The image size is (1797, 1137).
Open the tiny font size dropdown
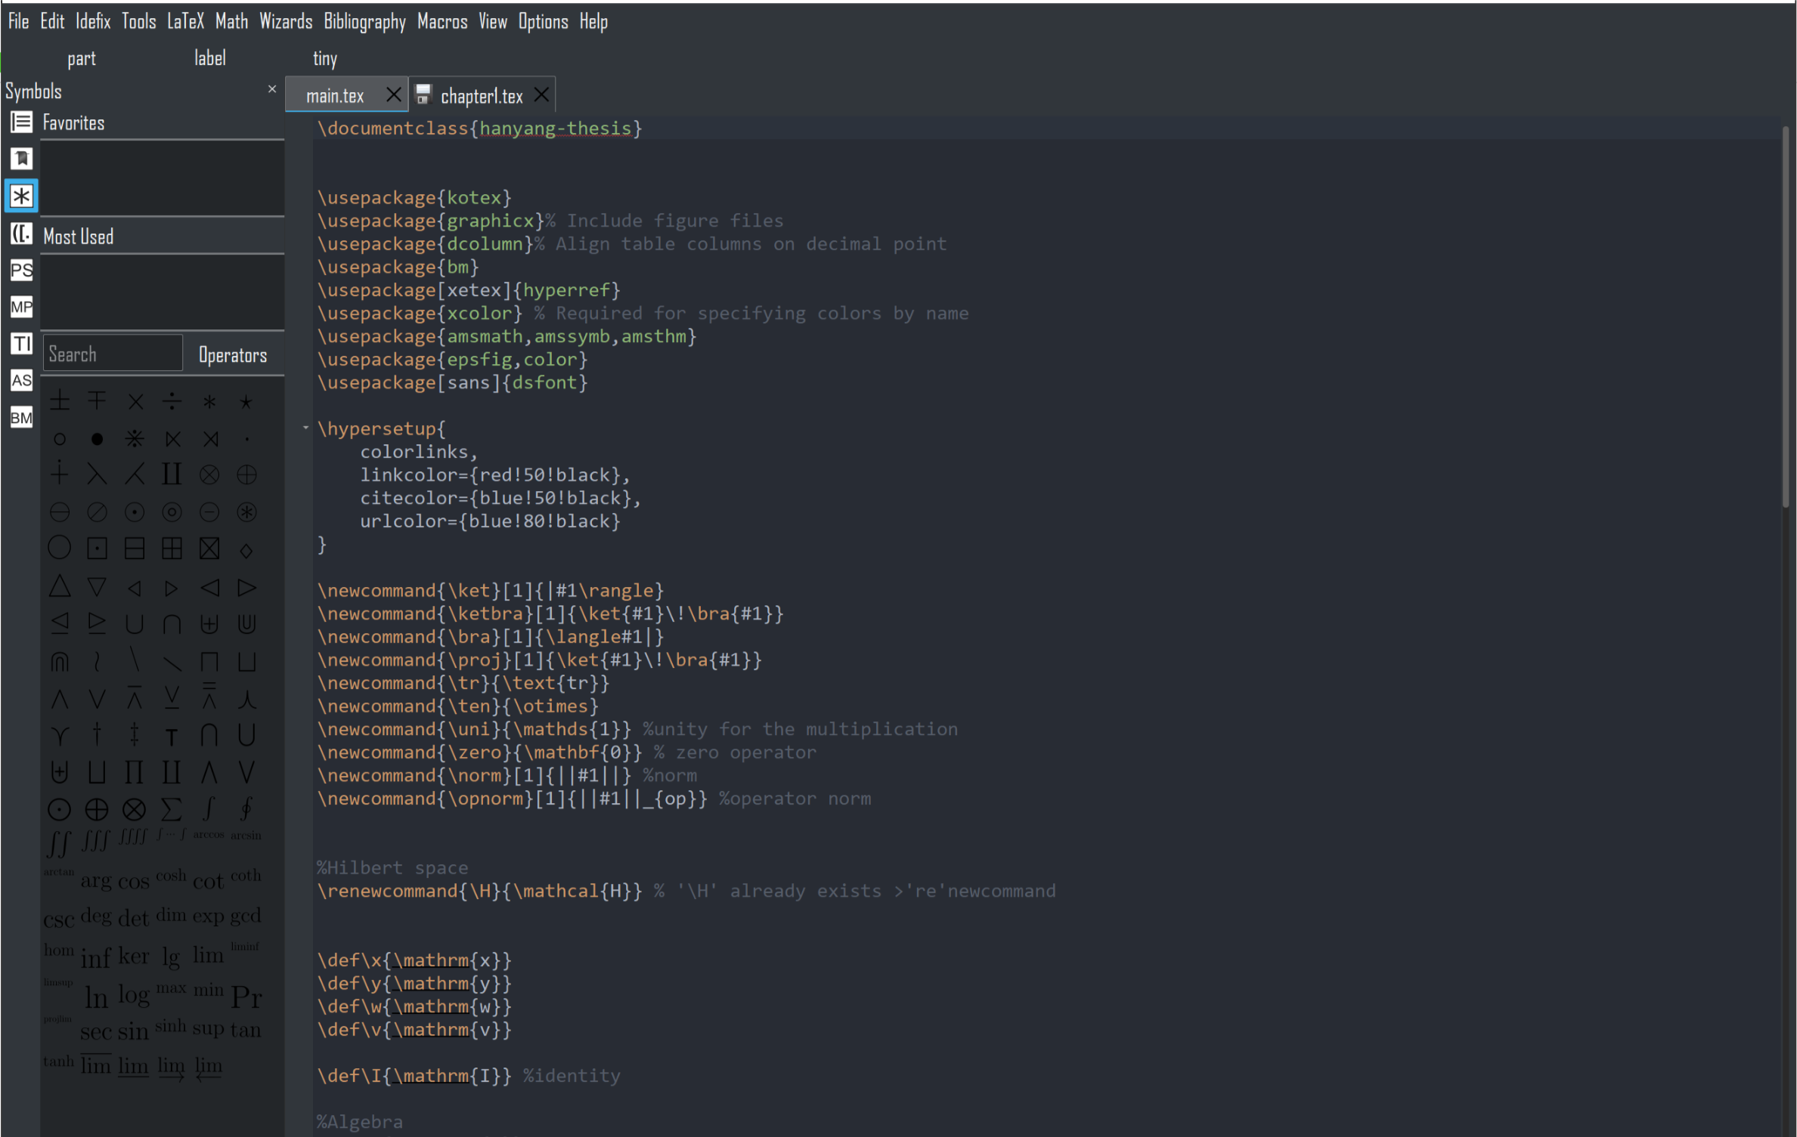[324, 58]
